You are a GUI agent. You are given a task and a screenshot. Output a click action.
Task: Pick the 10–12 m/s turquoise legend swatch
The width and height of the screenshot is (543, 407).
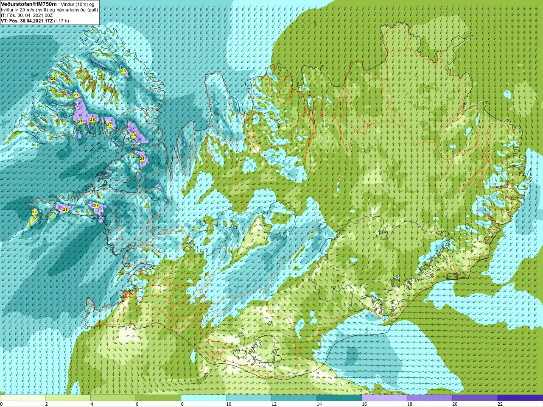coord(249,398)
